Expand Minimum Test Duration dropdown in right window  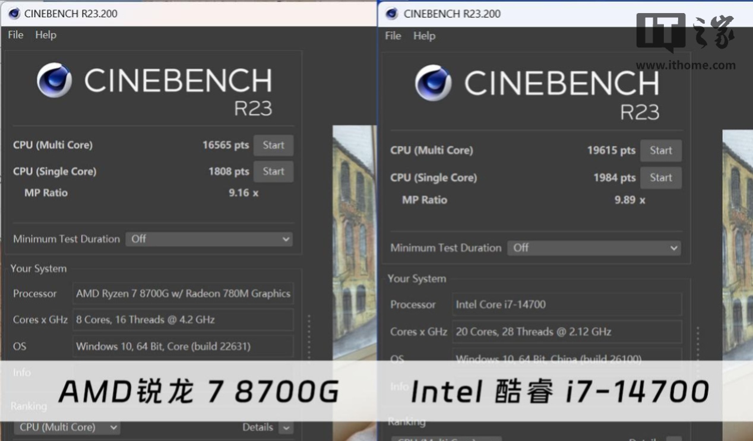pos(594,248)
